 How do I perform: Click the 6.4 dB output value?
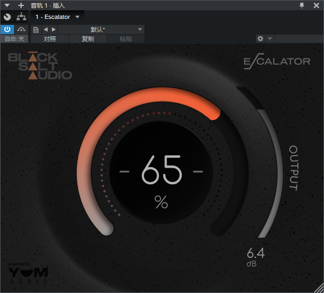[x=256, y=253]
